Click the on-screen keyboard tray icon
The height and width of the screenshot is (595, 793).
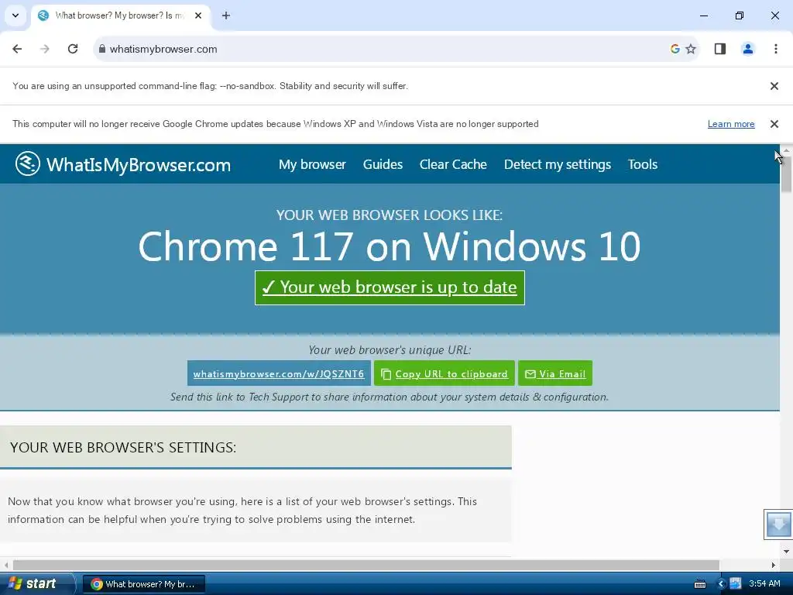point(700,584)
